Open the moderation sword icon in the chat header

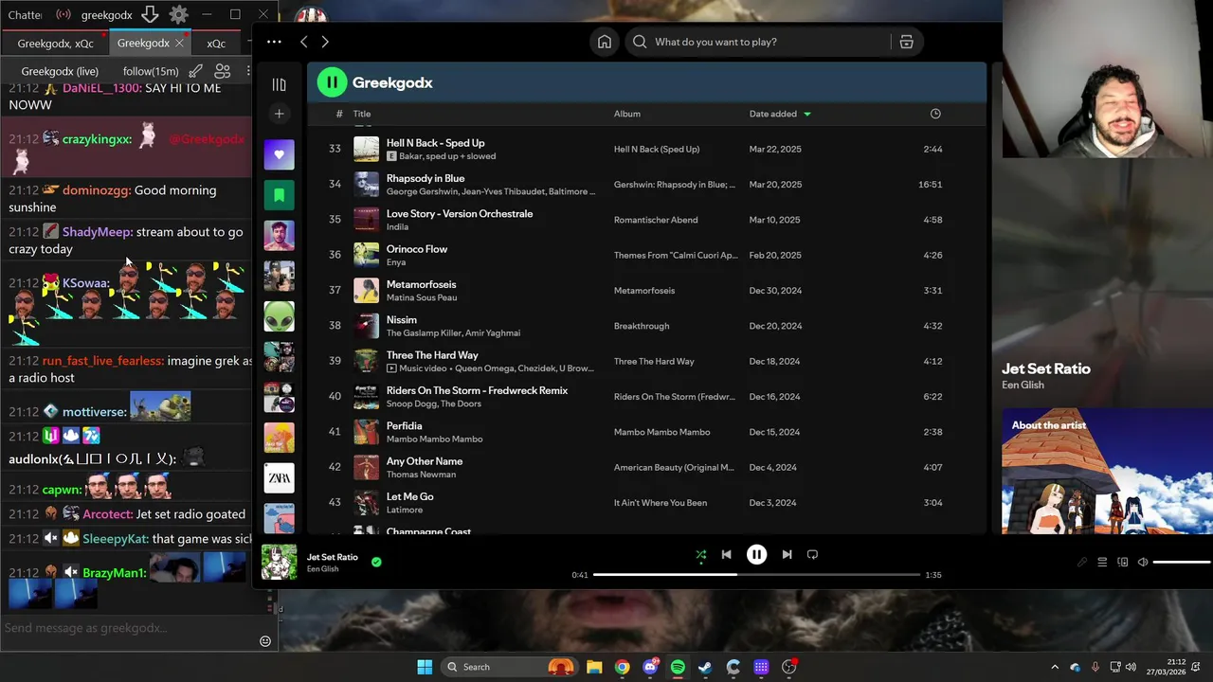pyautogui.click(x=195, y=71)
